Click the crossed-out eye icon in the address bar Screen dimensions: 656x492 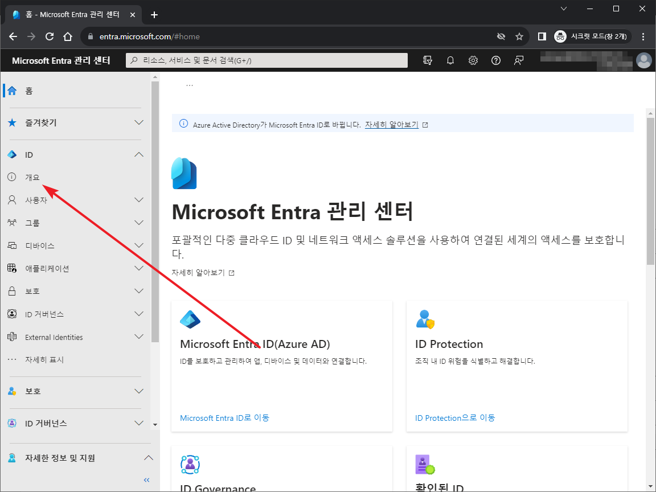(x=501, y=37)
